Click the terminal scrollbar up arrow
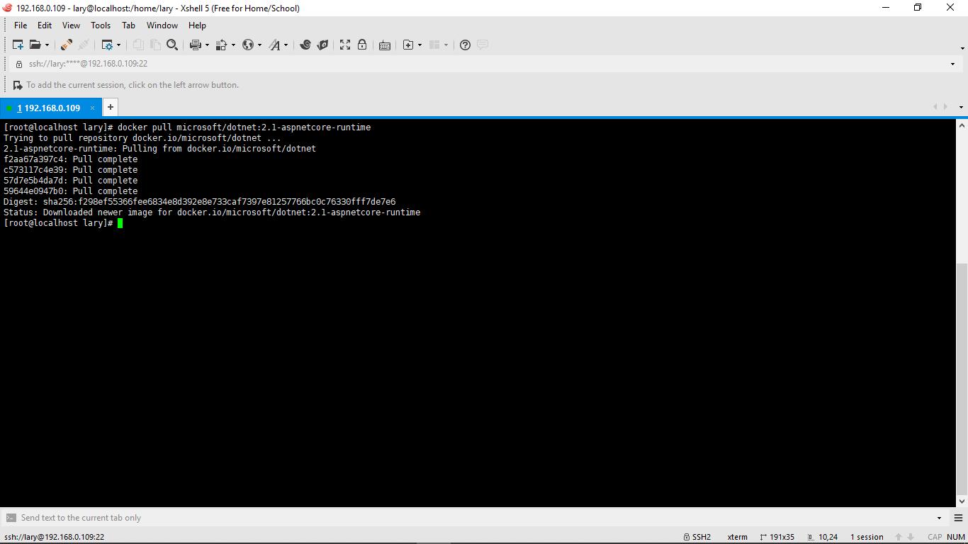 pyautogui.click(x=962, y=125)
